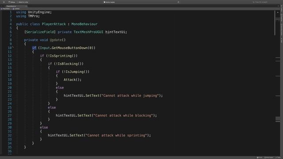Click the 'else' keyword on line 20
Viewport: 283px width, 159px height.
(x=60, y=87)
